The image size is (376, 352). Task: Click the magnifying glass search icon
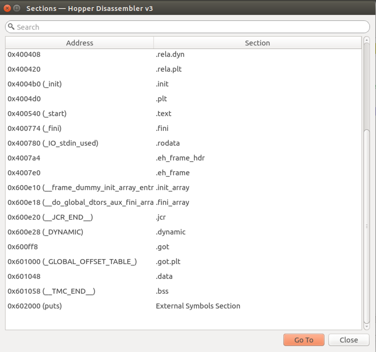(11, 27)
